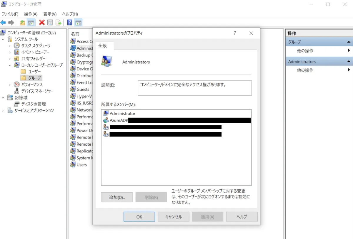Viewport: 353px width, 239px height.
Task: Open the 操作(A) menu
Action: click(31, 14)
